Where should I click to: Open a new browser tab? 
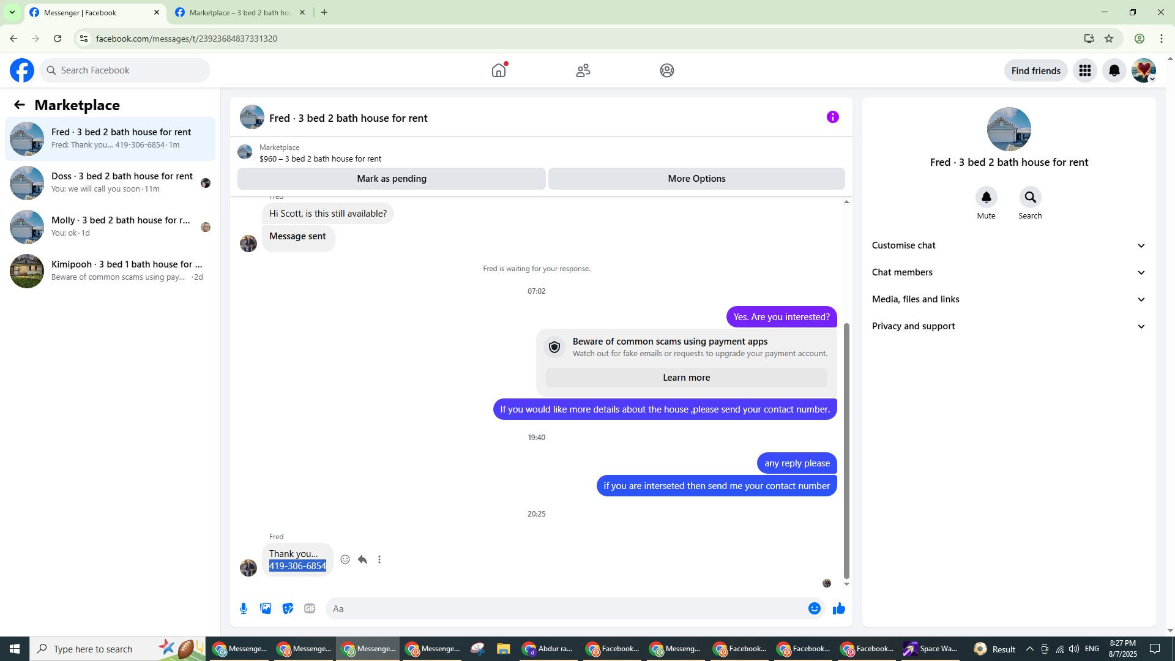pos(324,12)
